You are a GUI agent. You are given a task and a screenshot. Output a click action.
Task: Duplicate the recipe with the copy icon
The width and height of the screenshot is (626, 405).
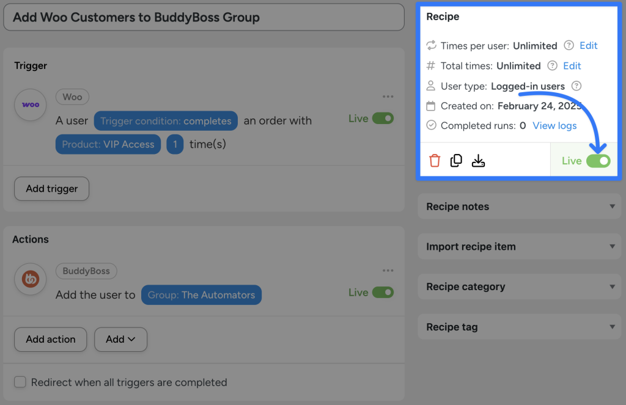[456, 160]
